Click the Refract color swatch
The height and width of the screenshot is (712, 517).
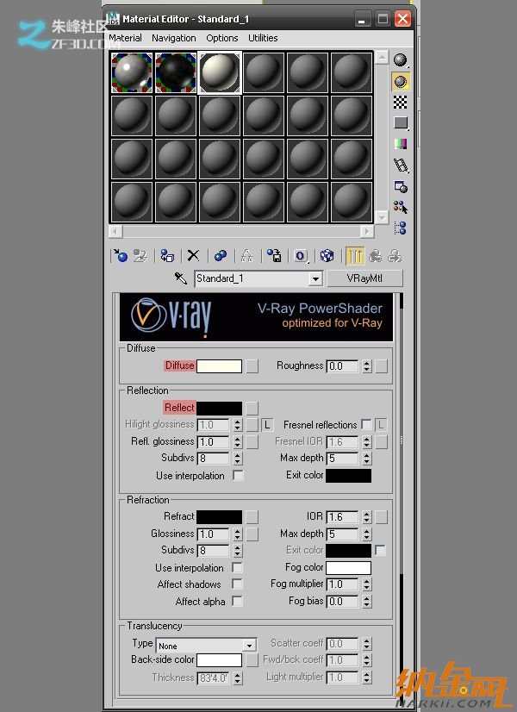pyautogui.click(x=219, y=516)
